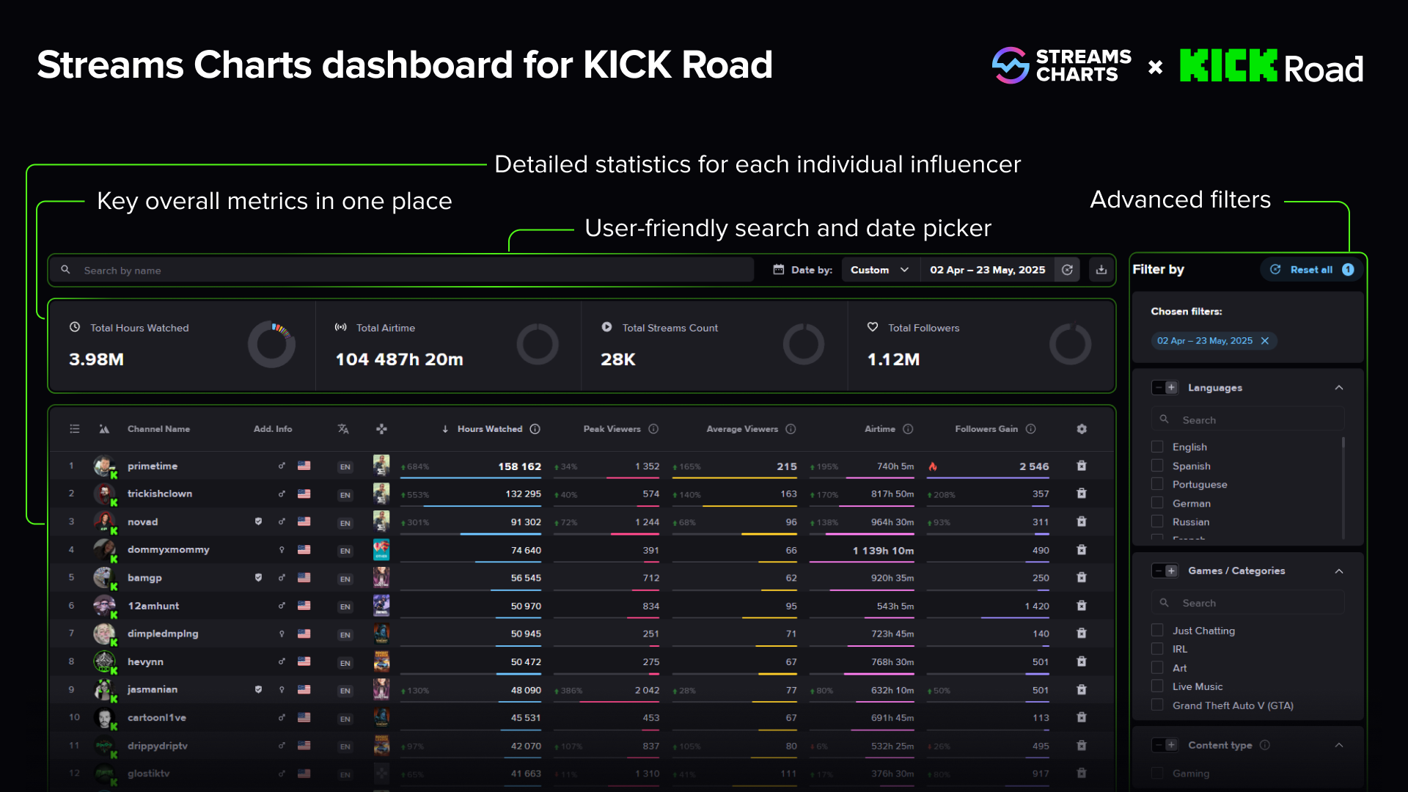Click the Games / Categories search field

point(1247,603)
